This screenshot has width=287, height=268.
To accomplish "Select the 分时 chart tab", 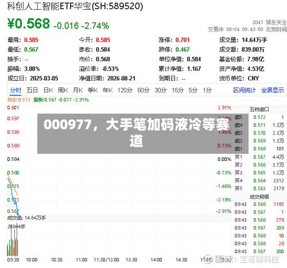I will point(15,90).
